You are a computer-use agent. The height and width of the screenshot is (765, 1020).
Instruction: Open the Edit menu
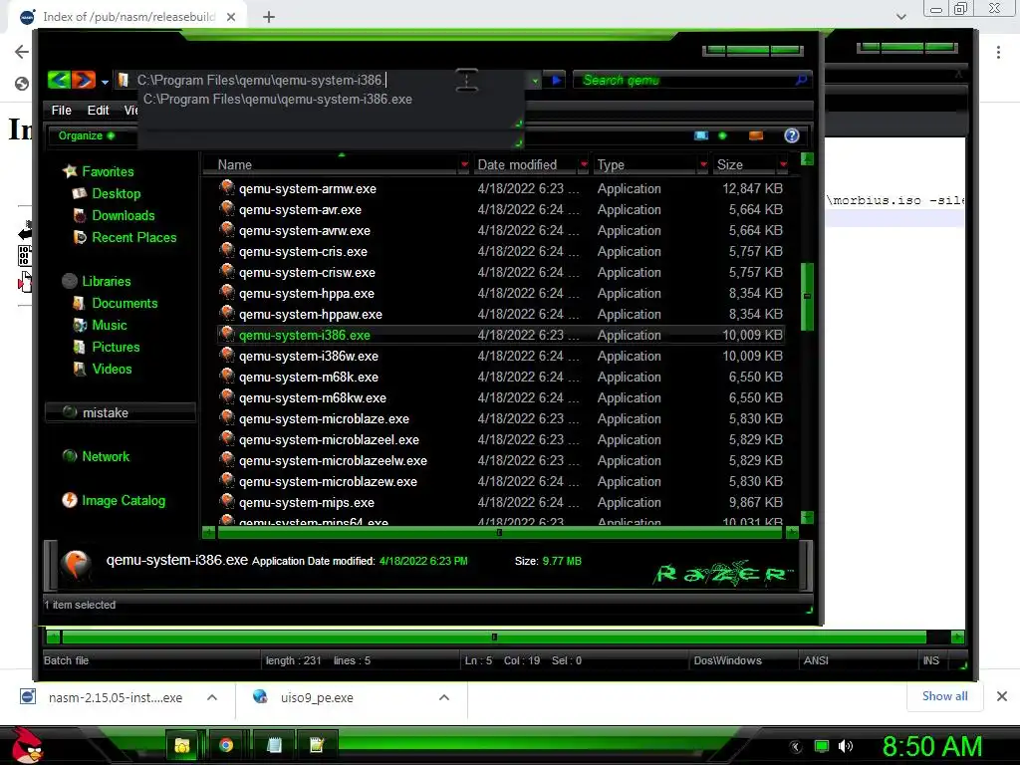[x=98, y=110]
